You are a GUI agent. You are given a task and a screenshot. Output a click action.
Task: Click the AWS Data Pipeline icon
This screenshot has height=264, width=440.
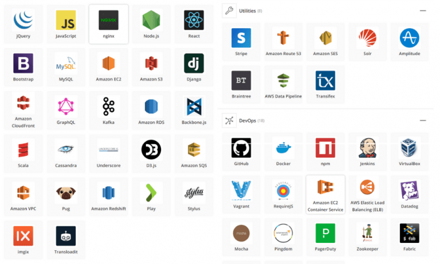point(284,81)
